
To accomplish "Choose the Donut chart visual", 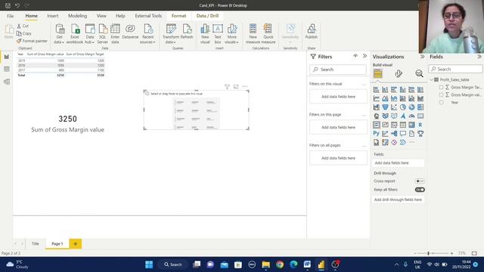I will 411,107.
